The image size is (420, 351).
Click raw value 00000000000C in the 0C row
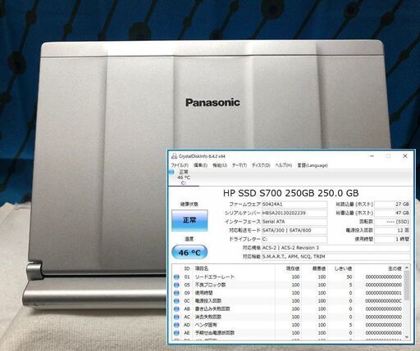point(383,301)
